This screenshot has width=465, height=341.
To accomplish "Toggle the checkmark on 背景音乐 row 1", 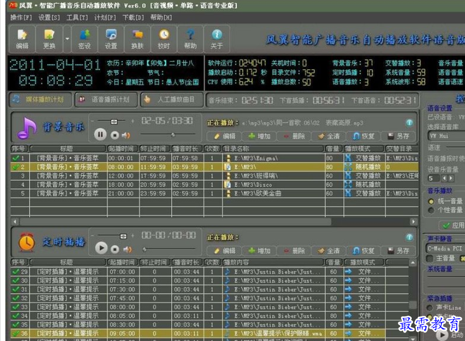I will 16,158.
